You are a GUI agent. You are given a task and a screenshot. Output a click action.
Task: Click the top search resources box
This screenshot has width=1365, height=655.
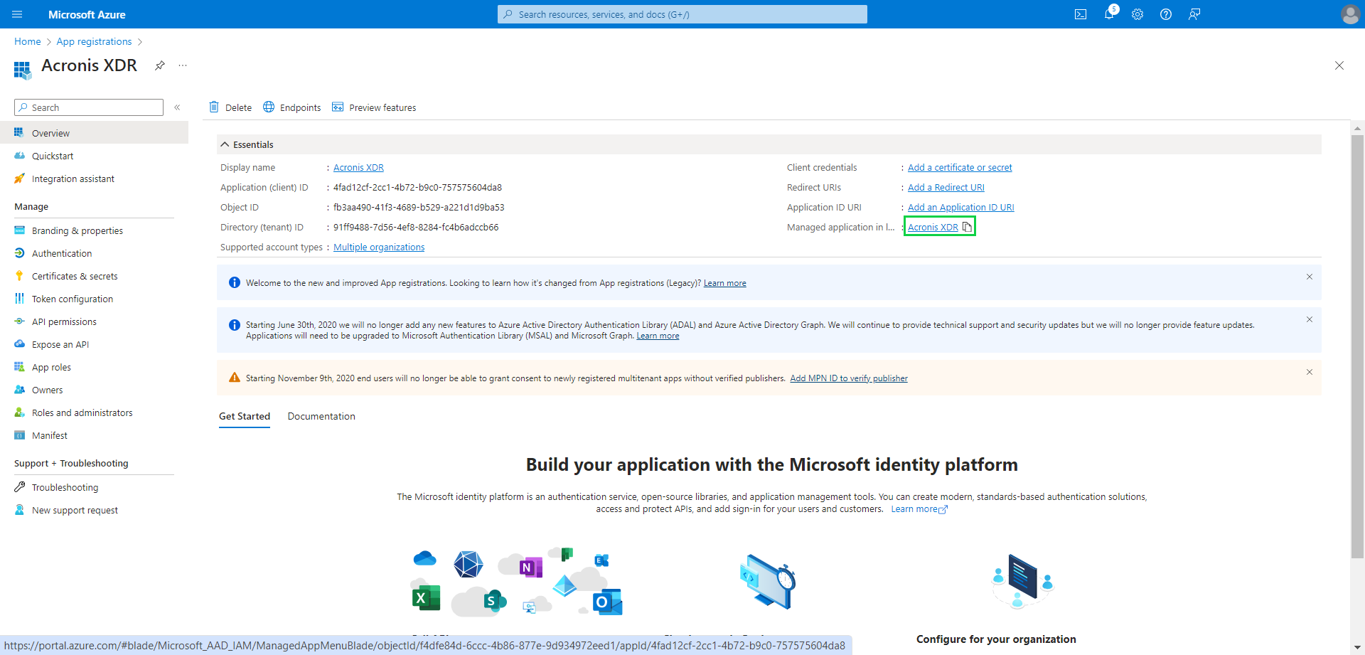[x=682, y=14]
